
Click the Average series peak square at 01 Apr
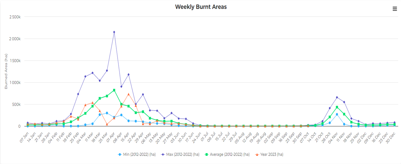coord(114,90)
